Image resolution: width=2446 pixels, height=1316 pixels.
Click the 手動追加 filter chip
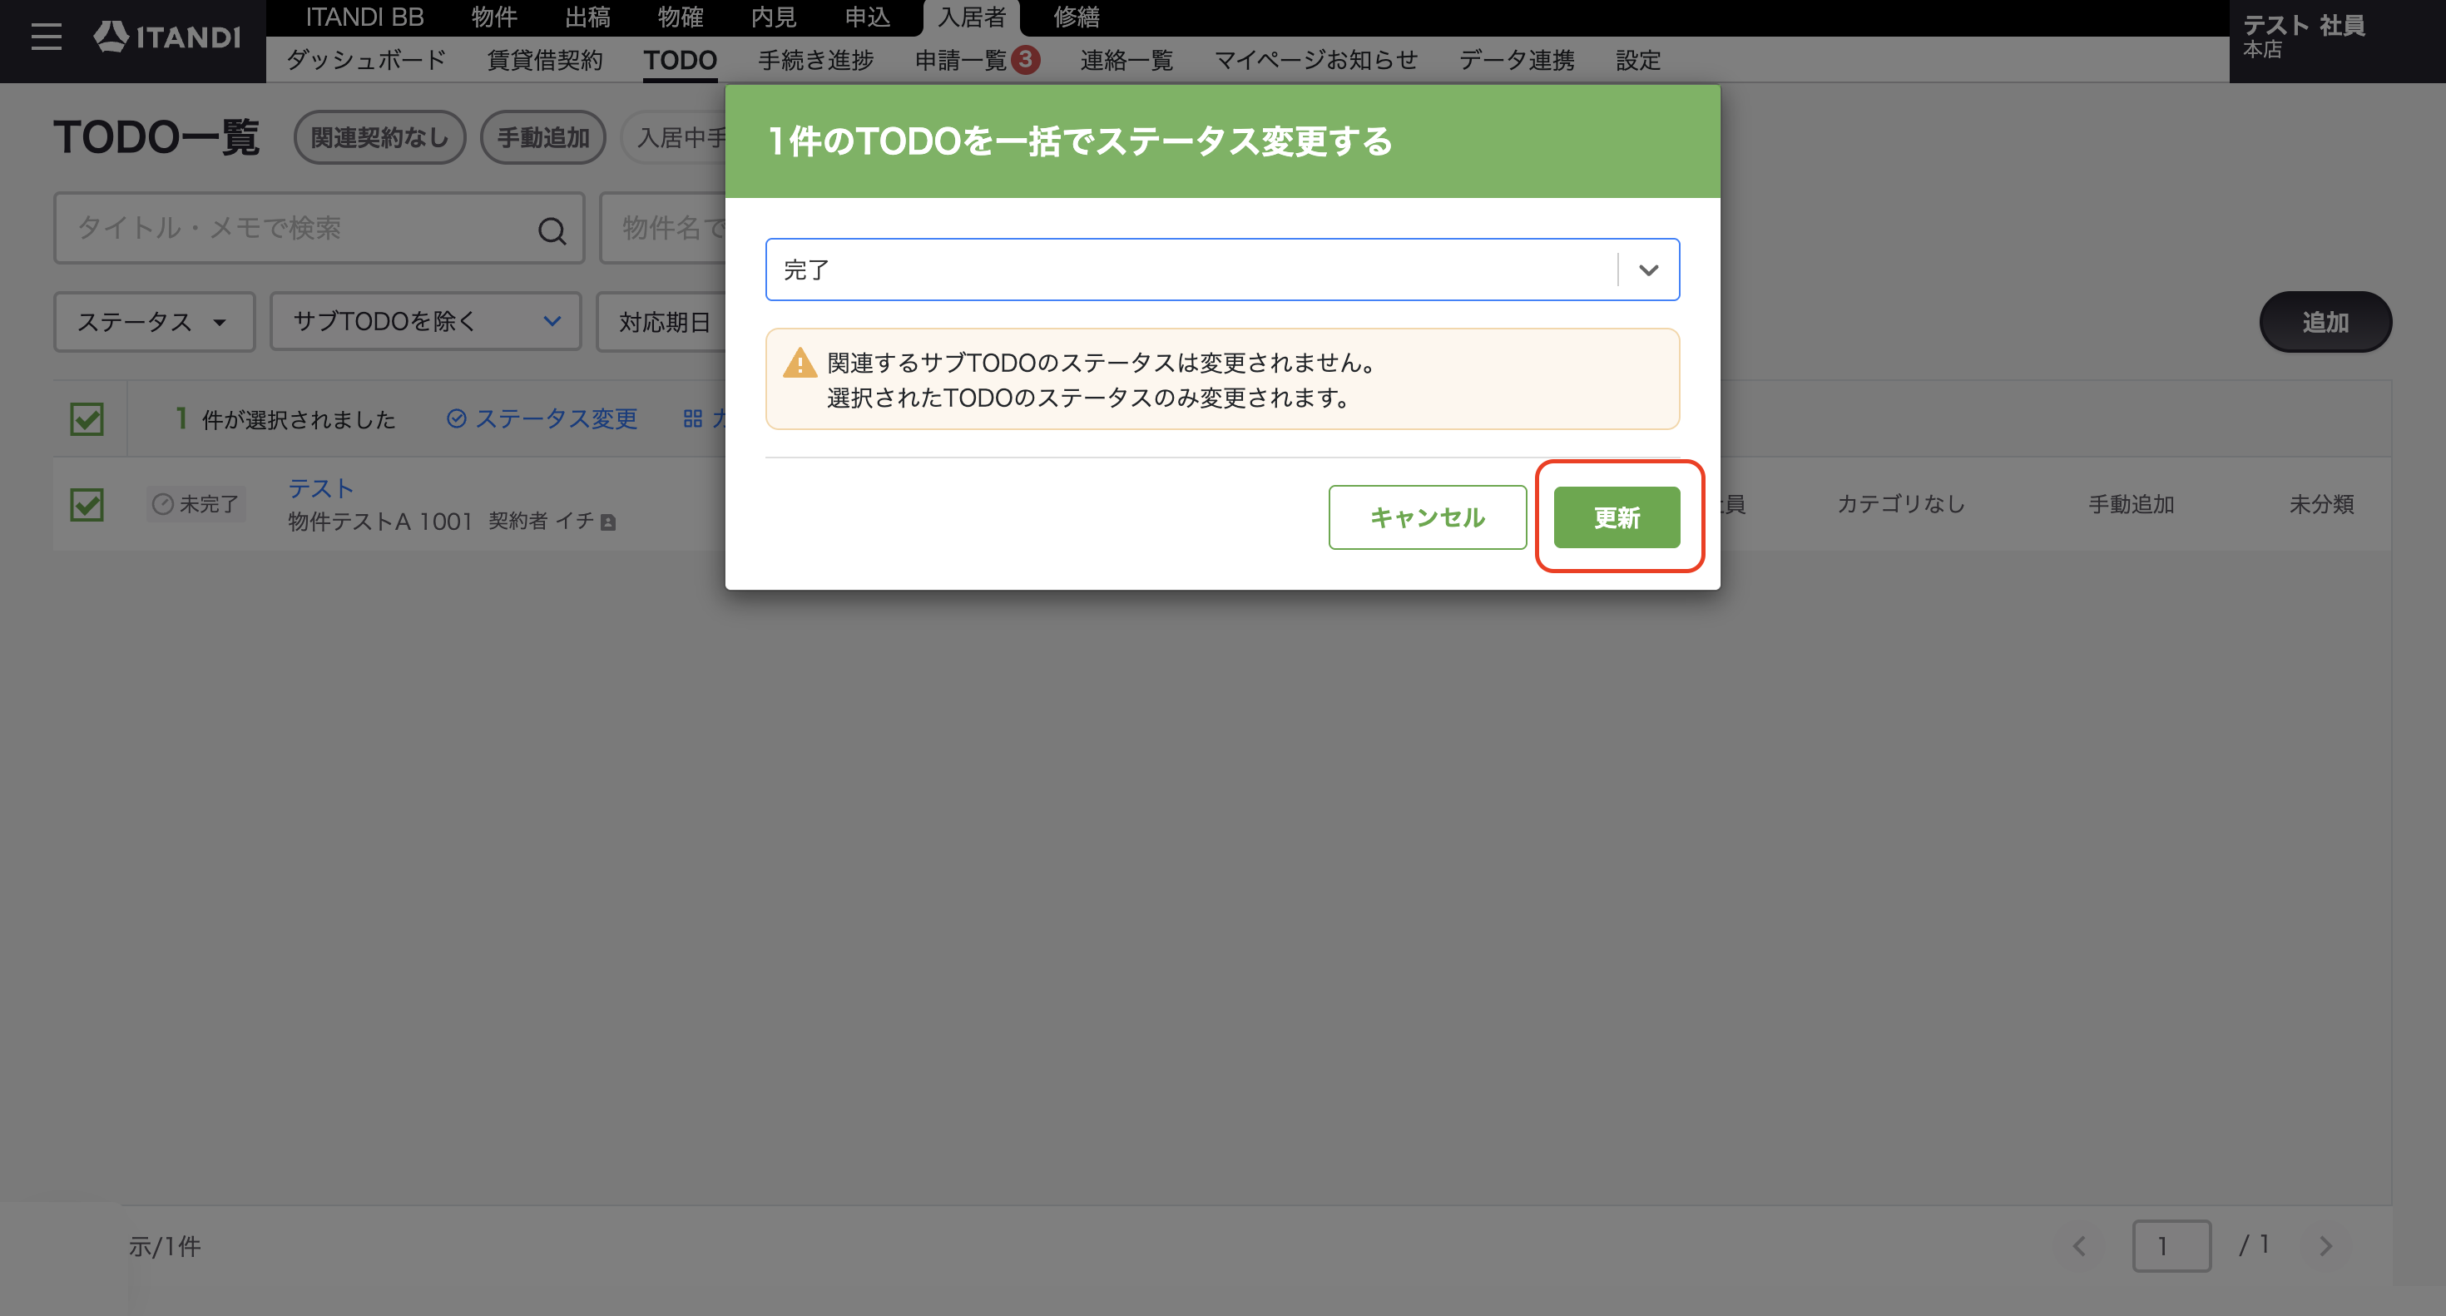(x=543, y=138)
